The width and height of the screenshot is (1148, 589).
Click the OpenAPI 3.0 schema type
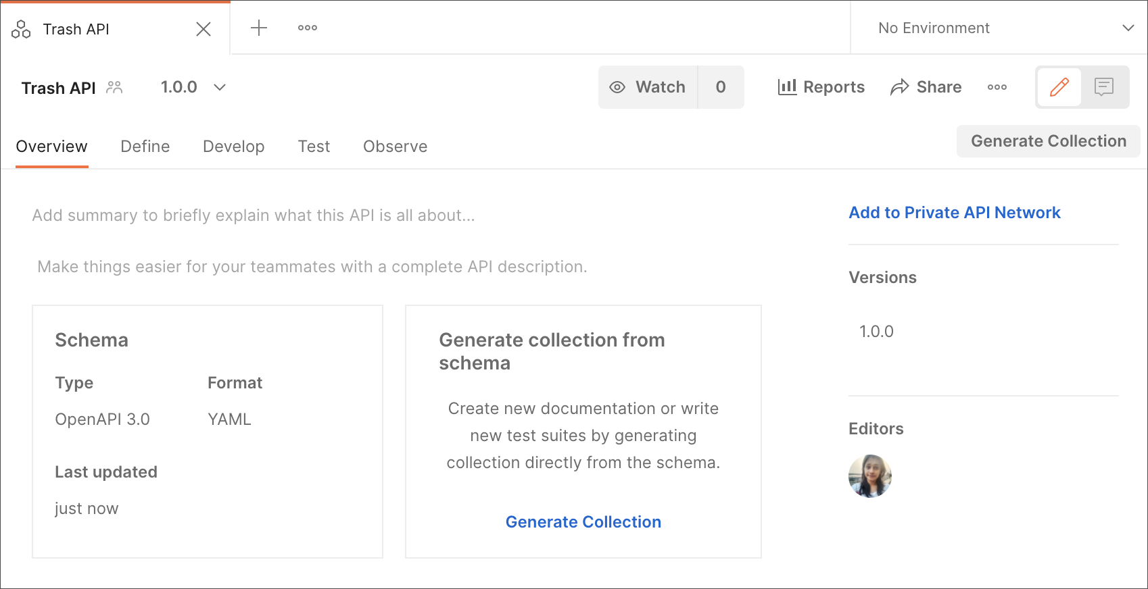[102, 419]
